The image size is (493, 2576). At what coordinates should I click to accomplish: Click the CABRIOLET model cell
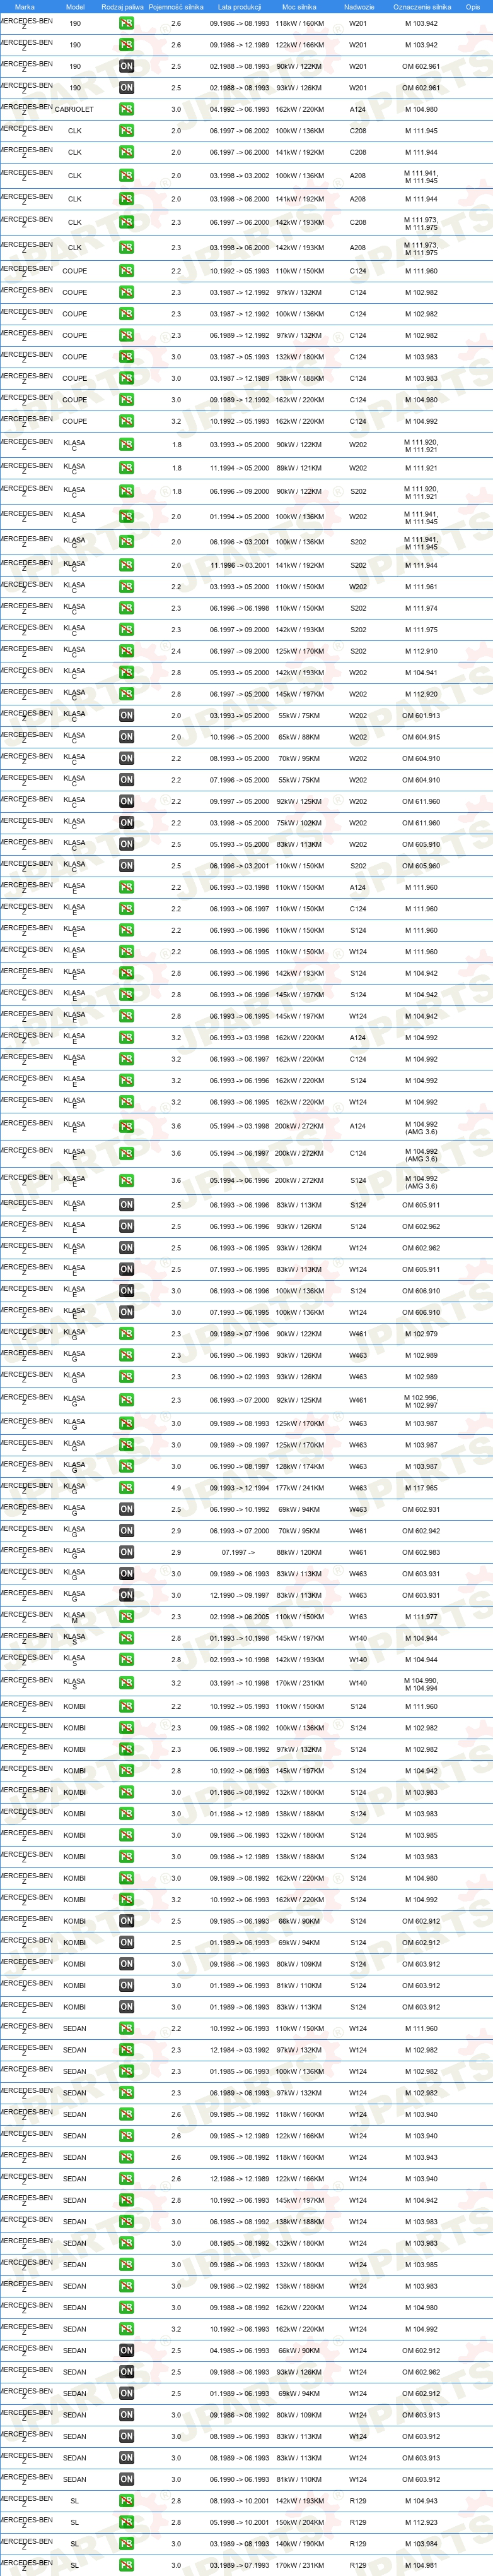tap(75, 110)
